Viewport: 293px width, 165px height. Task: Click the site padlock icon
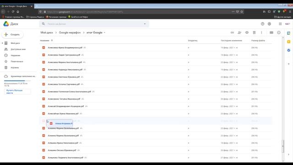click(45, 11)
